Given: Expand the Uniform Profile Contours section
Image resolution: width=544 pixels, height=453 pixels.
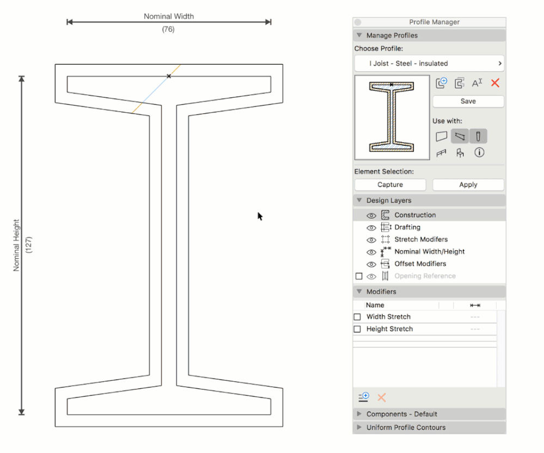Looking at the screenshot, I should click(359, 427).
